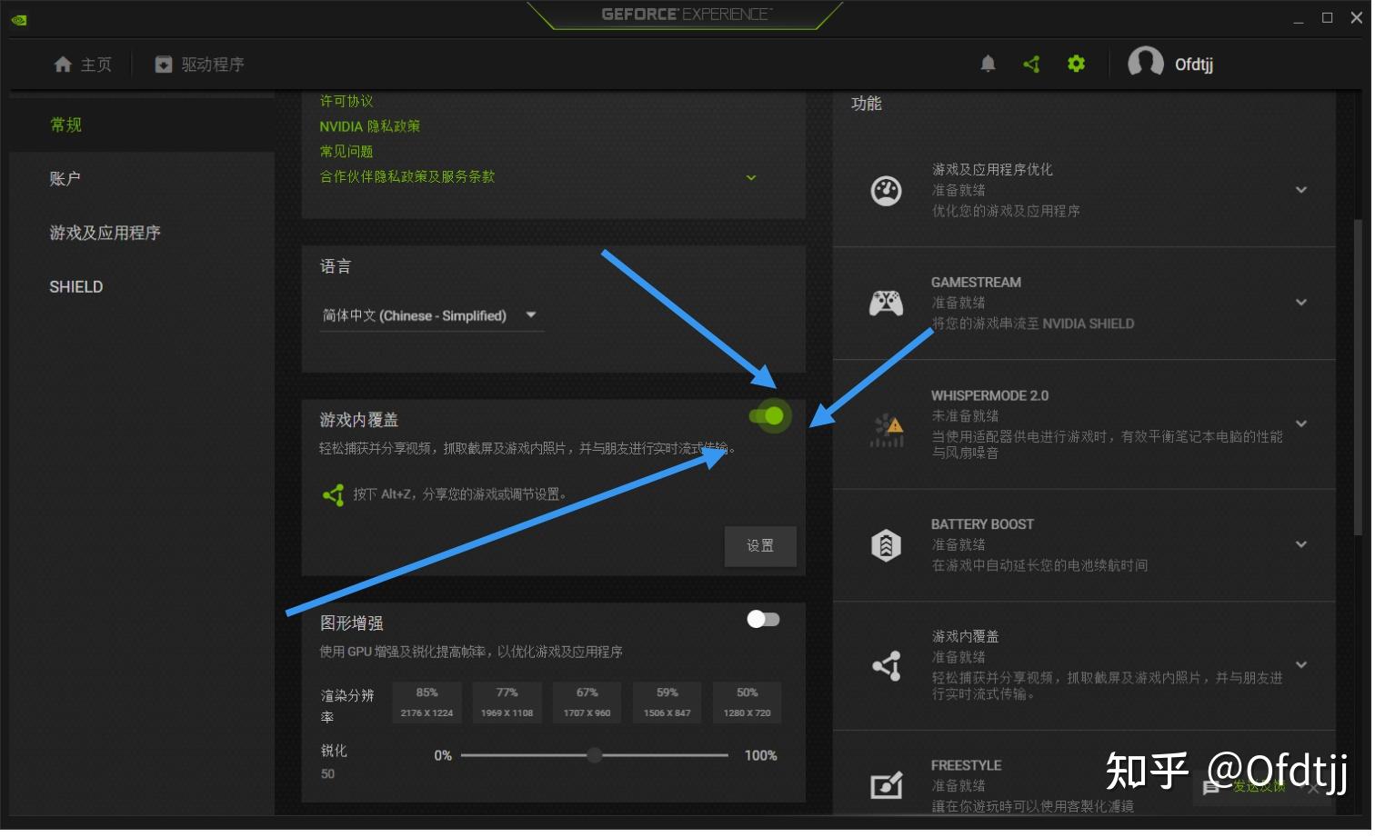This screenshot has width=1385, height=837.
Task: Click the speedometer icon for 游戏及应用程序优化
Action: click(x=886, y=190)
